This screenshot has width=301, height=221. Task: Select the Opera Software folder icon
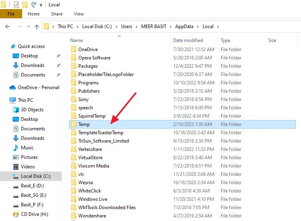click(74, 58)
